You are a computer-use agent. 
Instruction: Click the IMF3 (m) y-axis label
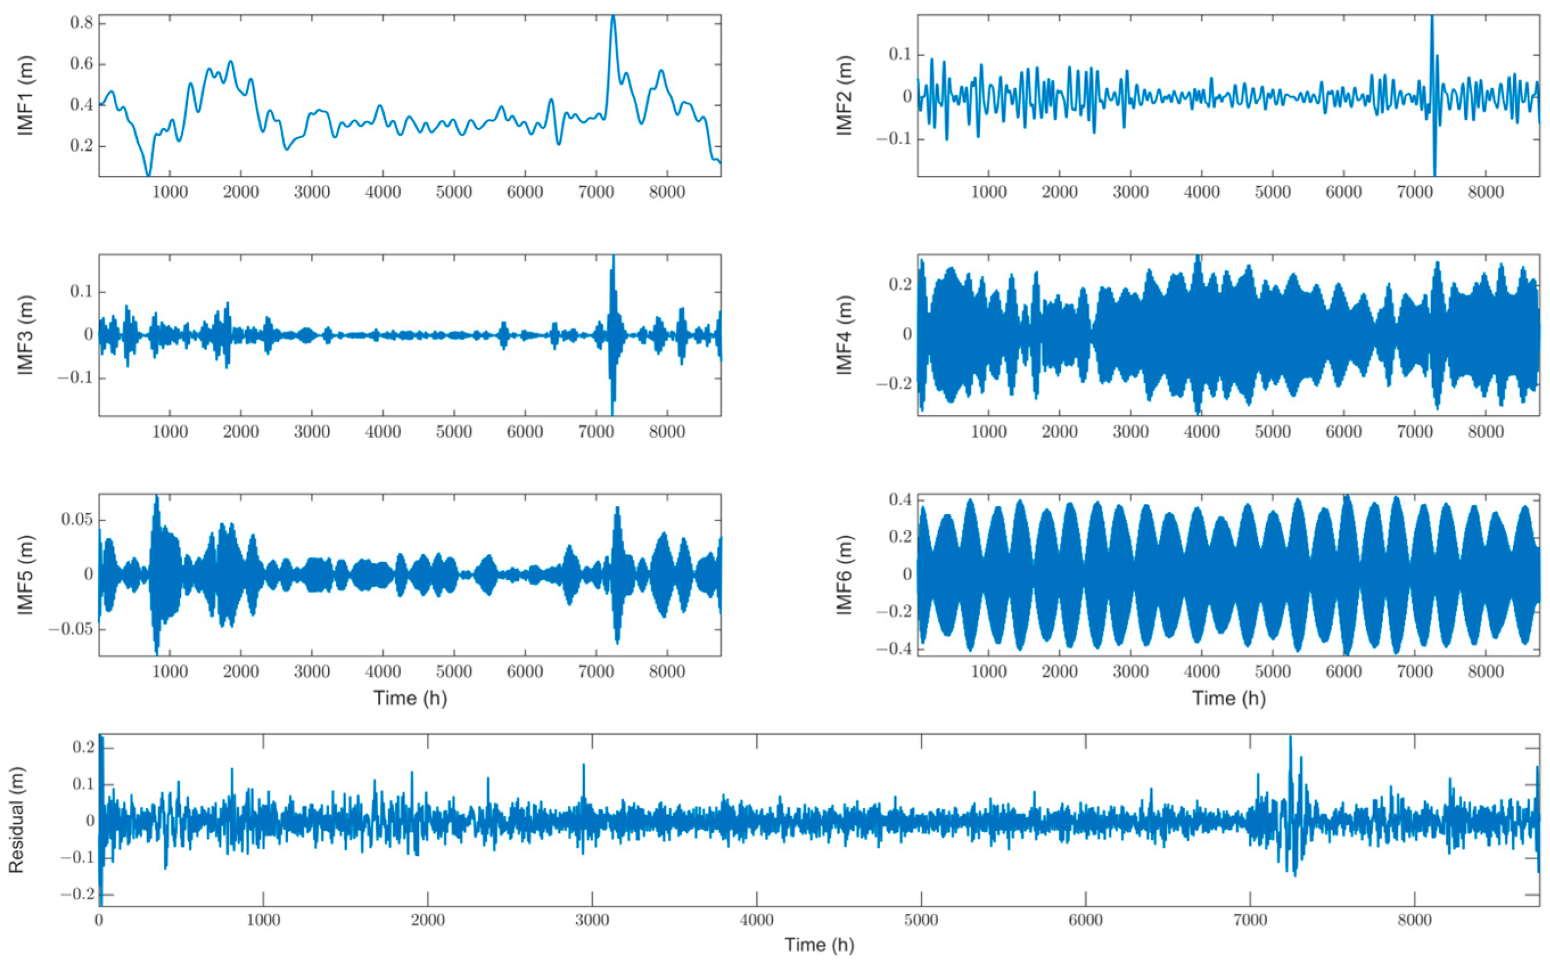[26, 335]
